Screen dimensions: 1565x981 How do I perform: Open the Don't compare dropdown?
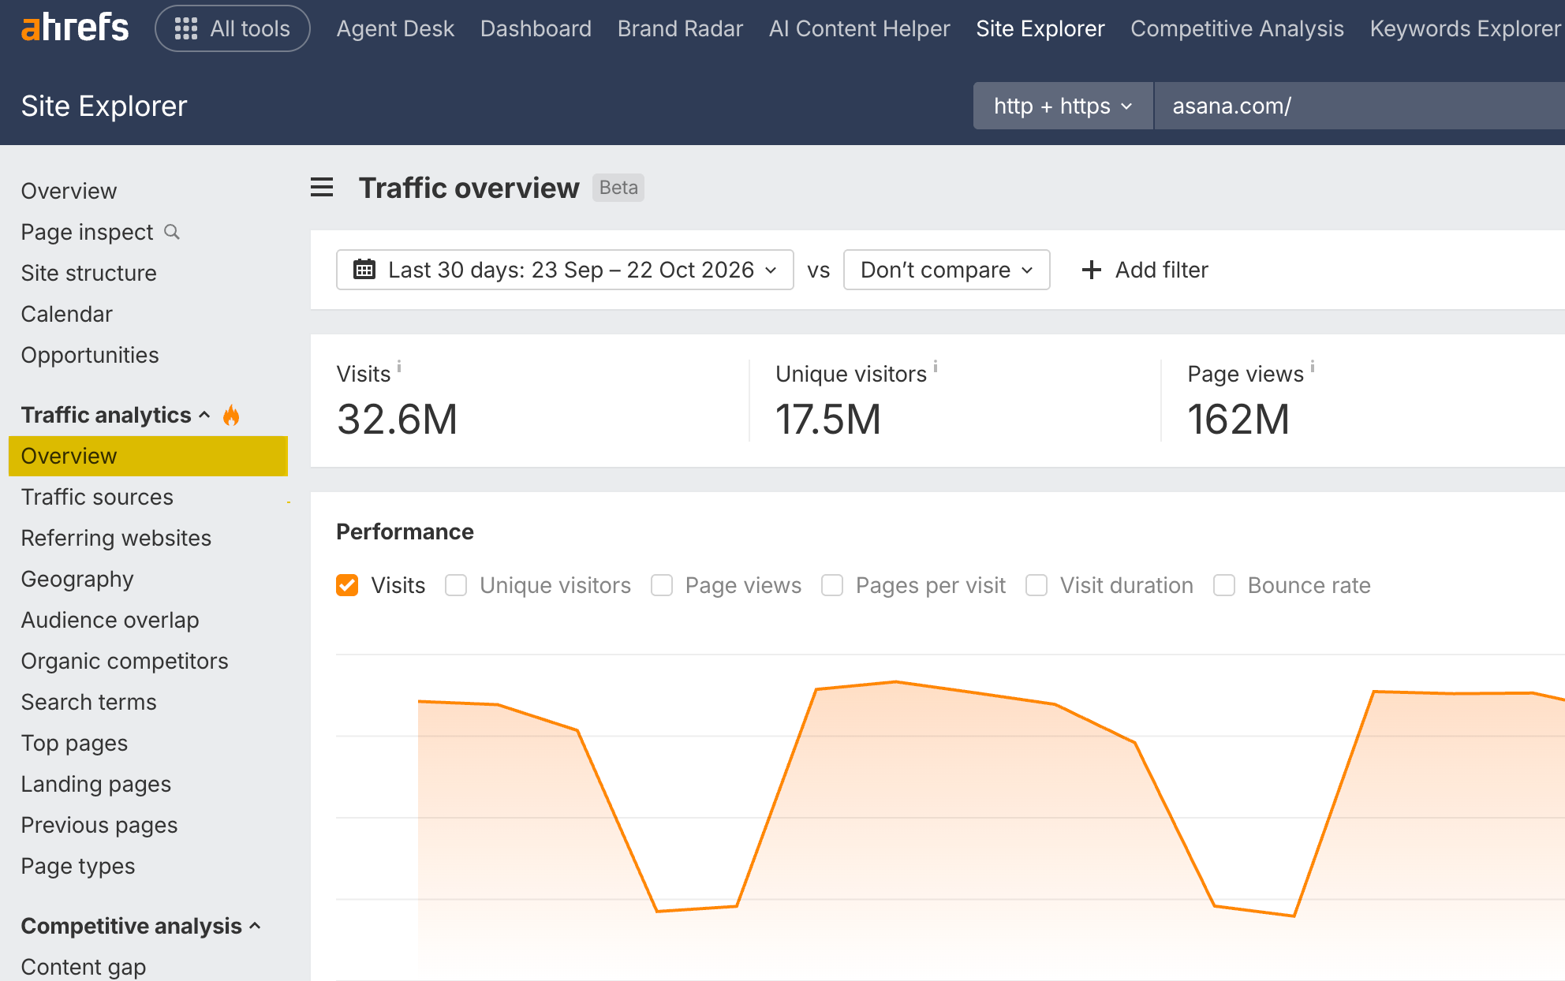tap(947, 270)
